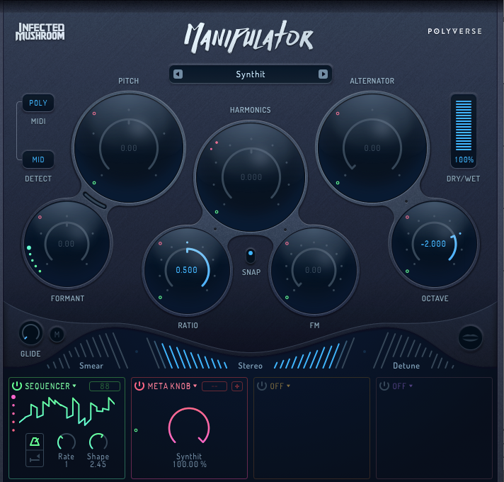Click the FM knob
The height and width of the screenshot is (482, 504).
(x=314, y=270)
